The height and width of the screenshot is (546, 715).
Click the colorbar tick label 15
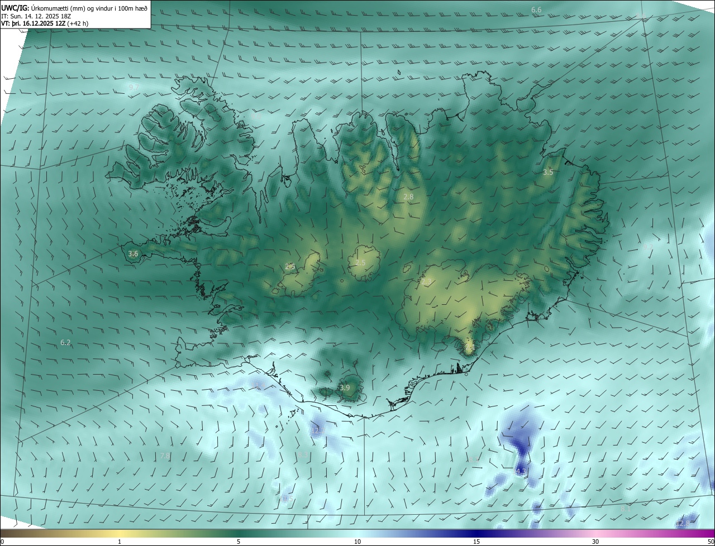(476, 542)
